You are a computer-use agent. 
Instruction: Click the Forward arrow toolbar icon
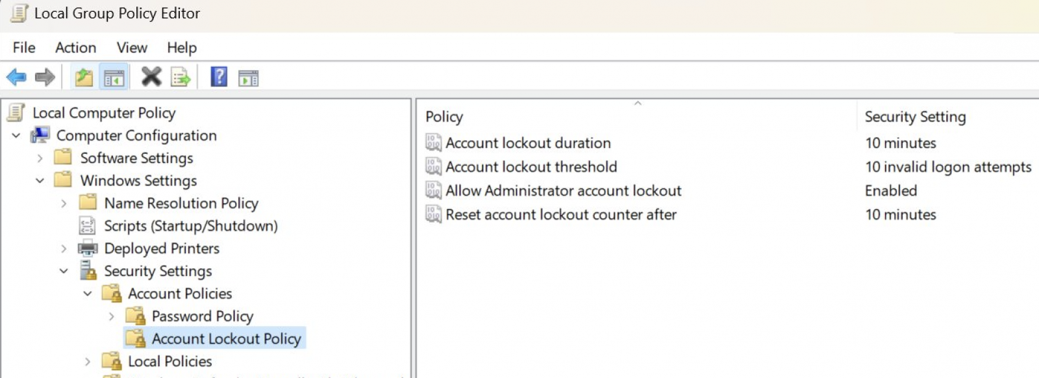pyautogui.click(x=45, y=78)
